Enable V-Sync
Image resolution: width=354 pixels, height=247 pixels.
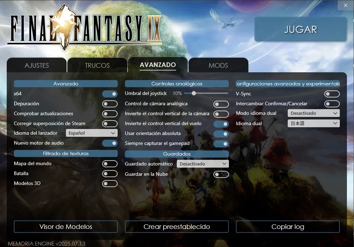pyautogui.click(x=332, y=94)
